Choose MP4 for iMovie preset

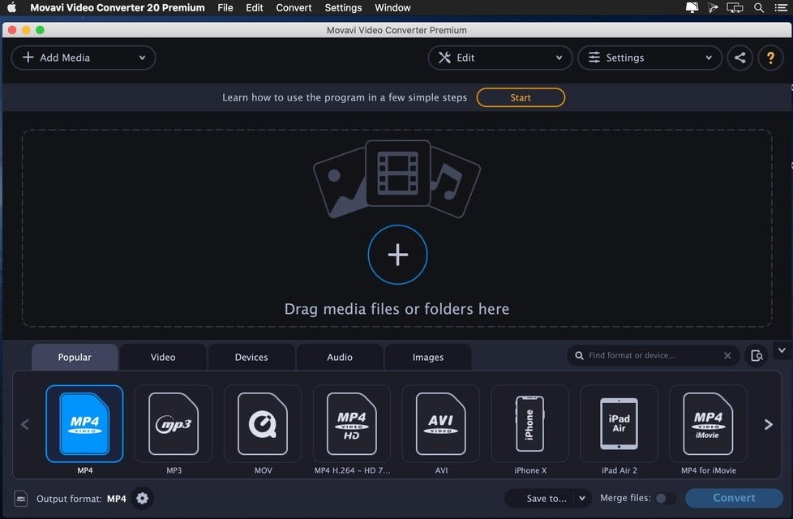708,423
